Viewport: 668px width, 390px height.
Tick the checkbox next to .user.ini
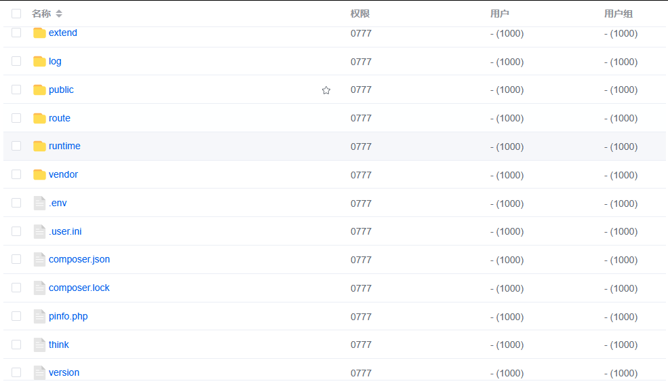click(16, 231)
